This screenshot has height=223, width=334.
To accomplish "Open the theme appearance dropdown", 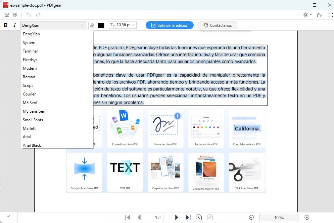I will 306,15.
